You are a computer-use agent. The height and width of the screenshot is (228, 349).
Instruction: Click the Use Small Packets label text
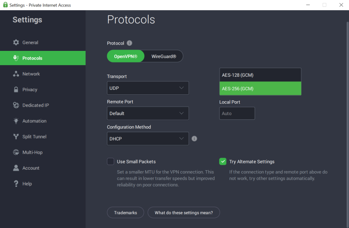(136, 162)
